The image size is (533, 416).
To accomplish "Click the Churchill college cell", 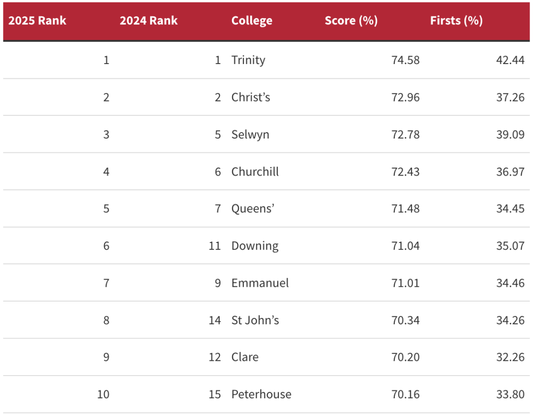I will (255, 172).
